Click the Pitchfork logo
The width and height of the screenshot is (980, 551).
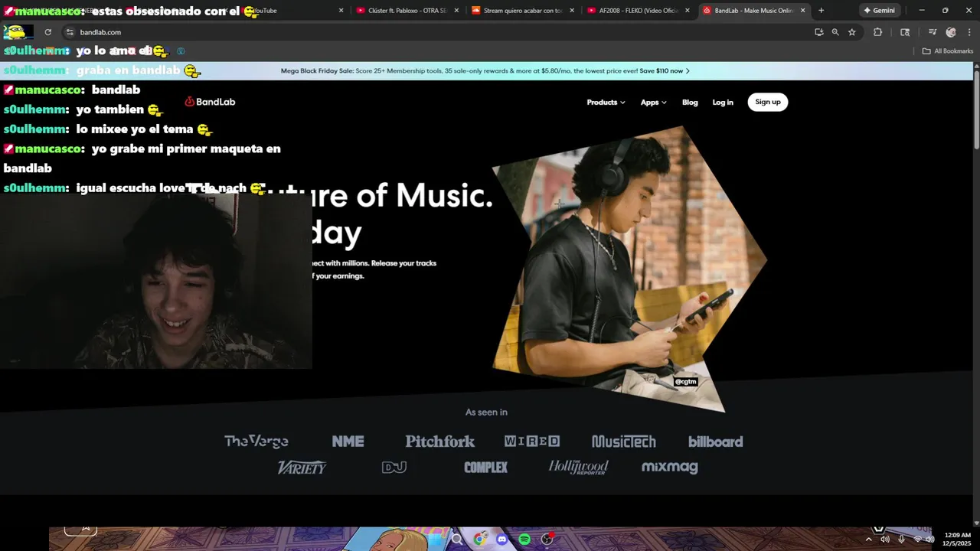tap(439, 442)
